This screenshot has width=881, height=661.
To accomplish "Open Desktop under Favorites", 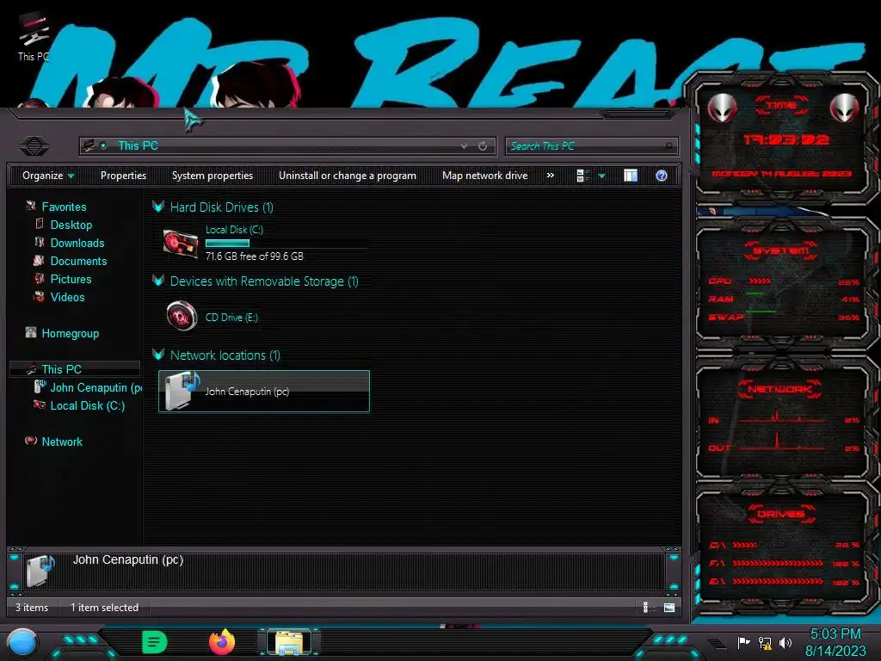I will tap(71, 225).
